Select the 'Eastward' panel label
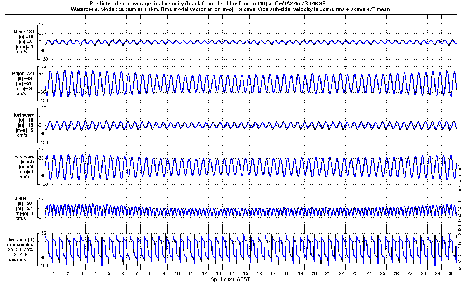This screenshot has height=287, width=466. (24, 157)
